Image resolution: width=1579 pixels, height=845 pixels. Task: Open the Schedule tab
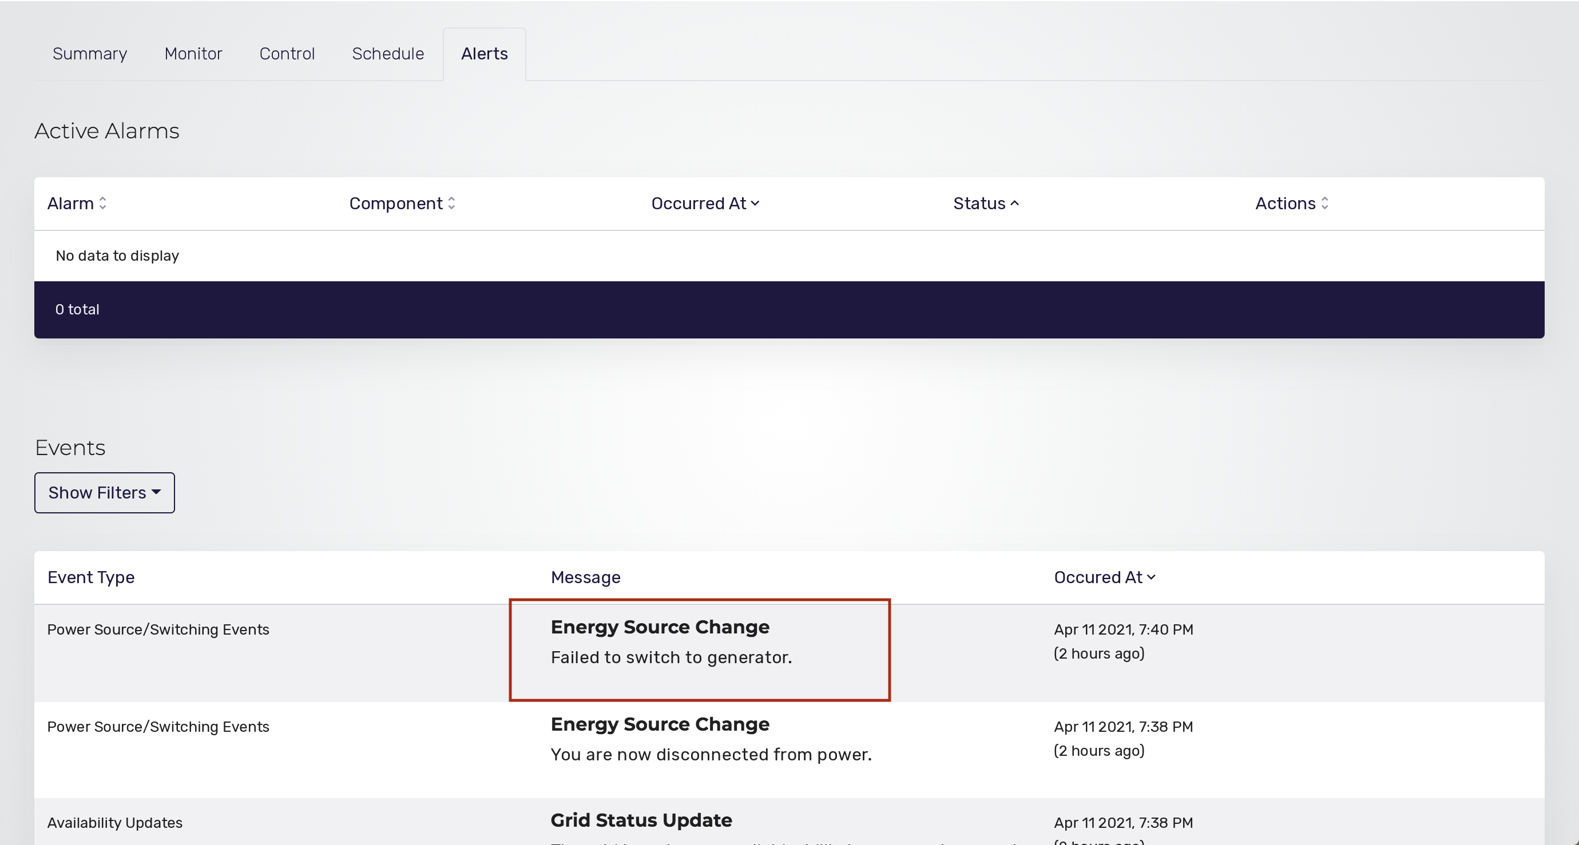(x=388, y=54)
